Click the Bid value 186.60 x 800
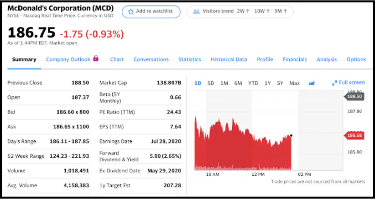The image size is (375, 199). [73, 112]
